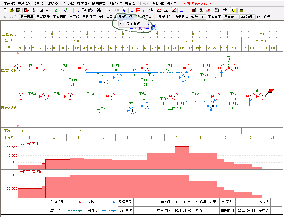The width and height of the screenshot is (284, 217).
Task: Save using the floppy disk icon
Action: pos(18,10)
